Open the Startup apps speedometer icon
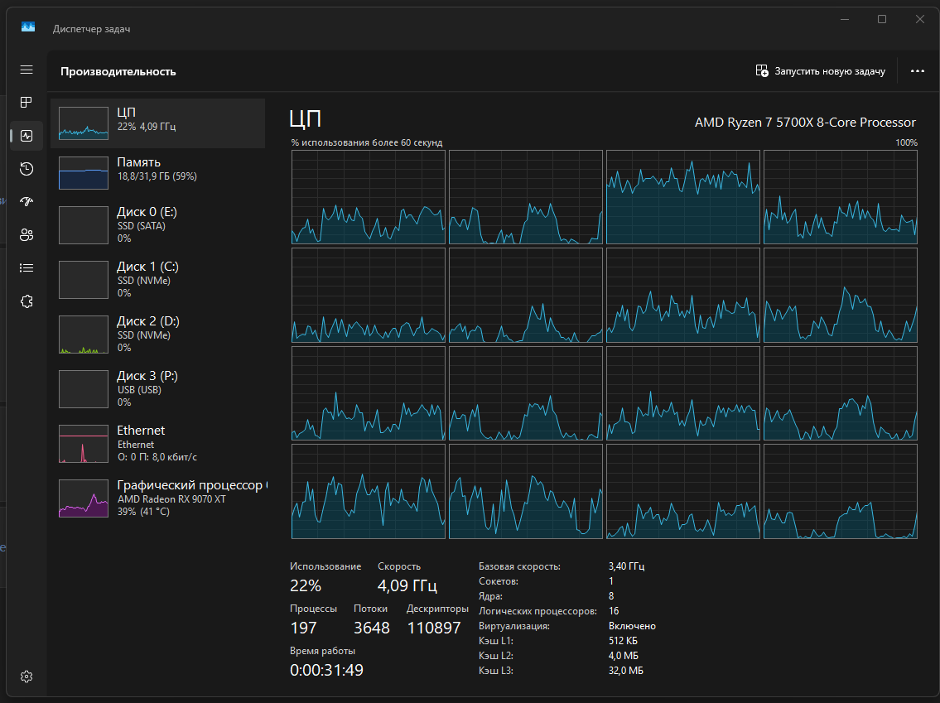The image size is (940, 703). coord(27,202)
